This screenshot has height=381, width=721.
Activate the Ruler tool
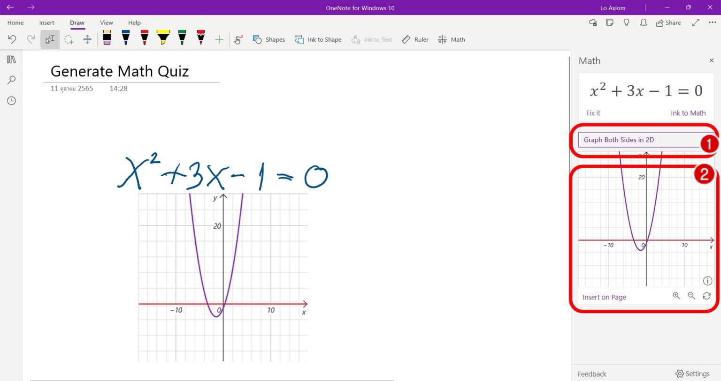(415, 39)
